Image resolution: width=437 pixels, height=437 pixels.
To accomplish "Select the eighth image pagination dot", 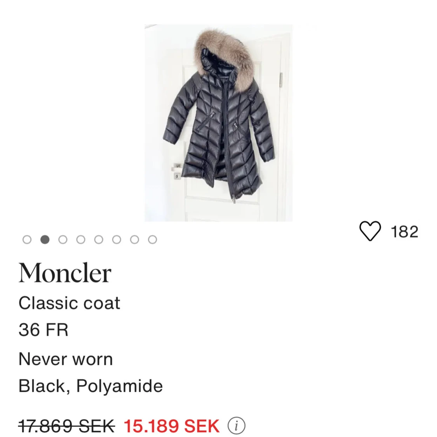I will coord(152,239).
